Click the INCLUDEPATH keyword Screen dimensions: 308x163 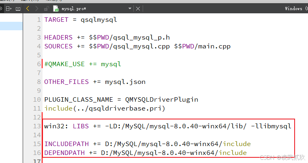click(66, 144)
